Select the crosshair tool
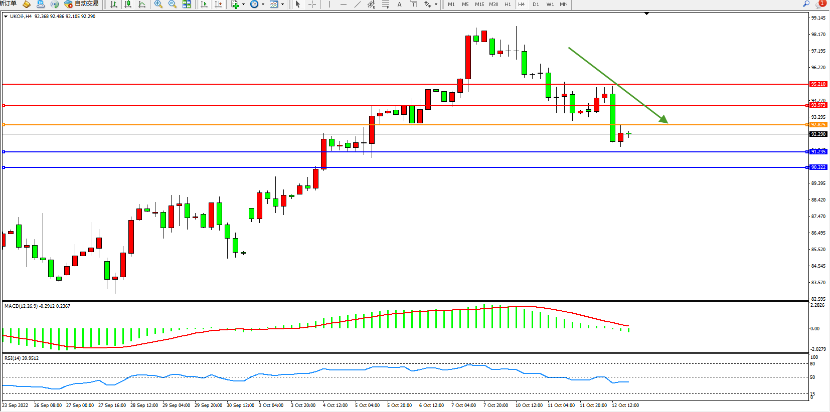The height and width of the screenshot is (412, 830). [x=312, y=5]
